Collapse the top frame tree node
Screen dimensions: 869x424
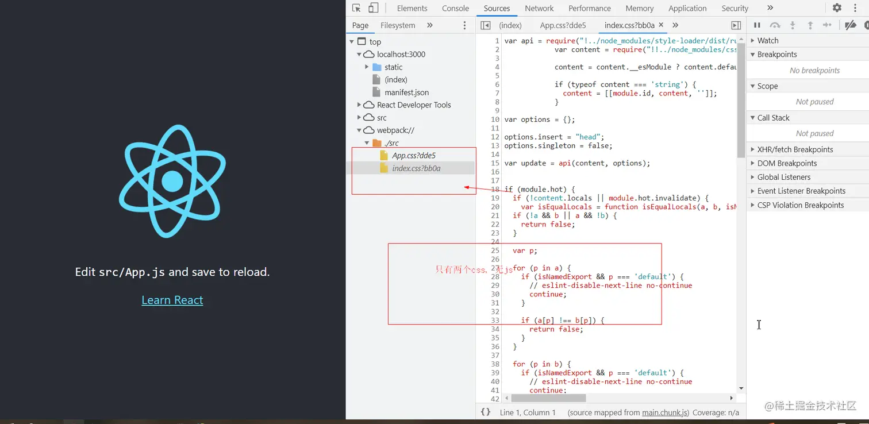tap(352, 42)
